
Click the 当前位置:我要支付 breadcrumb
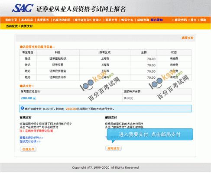[19, 26]
